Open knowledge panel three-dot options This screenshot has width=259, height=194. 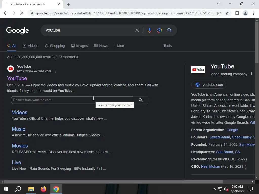pyautogui.click(x=251, y=74)
